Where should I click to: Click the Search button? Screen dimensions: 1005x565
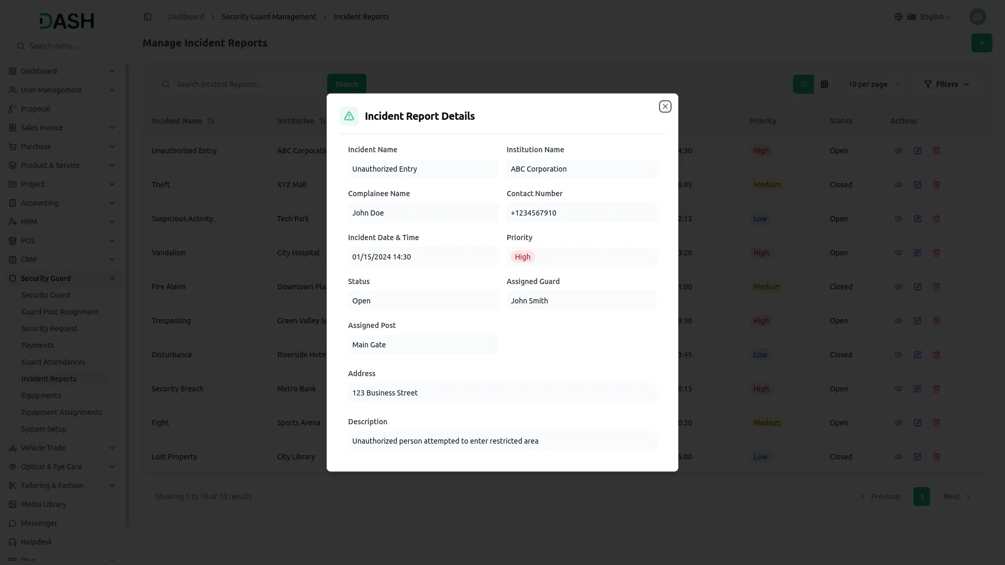[x=346, y=84]
